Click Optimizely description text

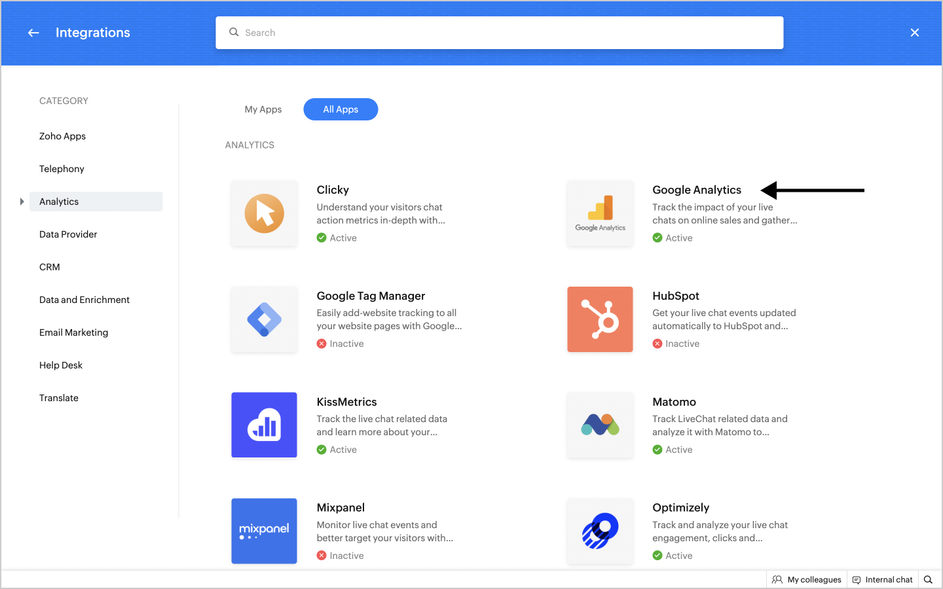point(720,531)
